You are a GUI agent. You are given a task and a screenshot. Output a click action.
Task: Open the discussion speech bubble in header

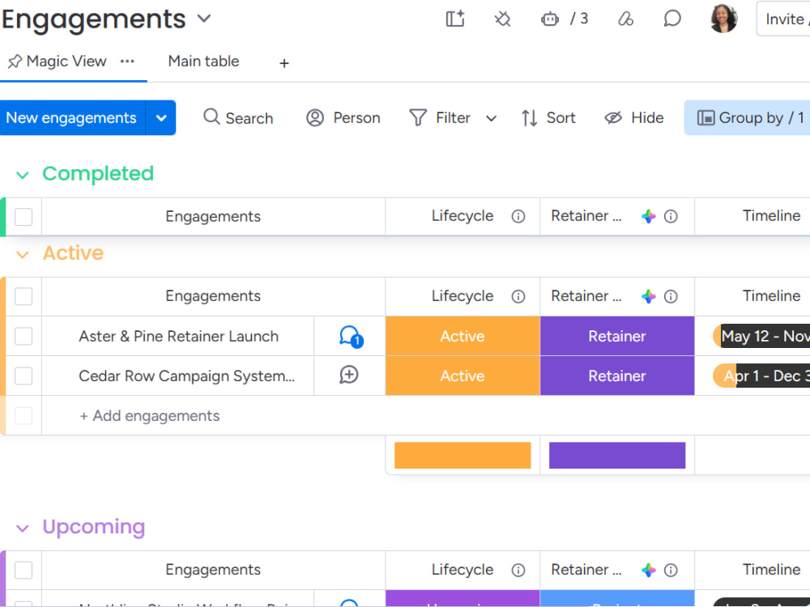pyautogui.click(x=671, y=19)
